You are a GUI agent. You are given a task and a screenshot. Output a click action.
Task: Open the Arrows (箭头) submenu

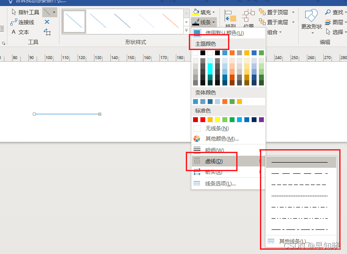tap(228, 172)
